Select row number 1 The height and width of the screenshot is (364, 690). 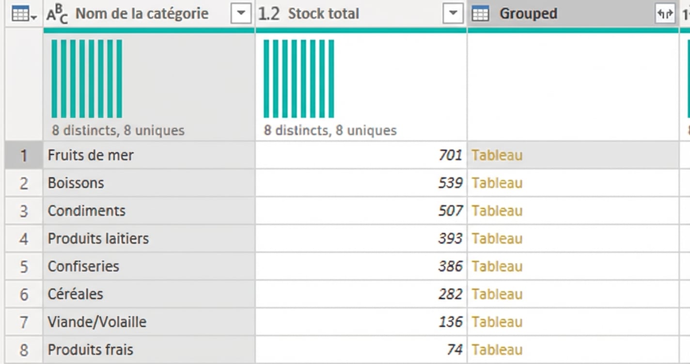point(24,155)
